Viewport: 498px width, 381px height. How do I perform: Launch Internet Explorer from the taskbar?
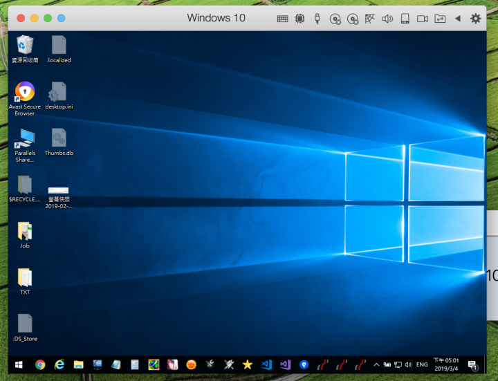click(x=59, y=365)
